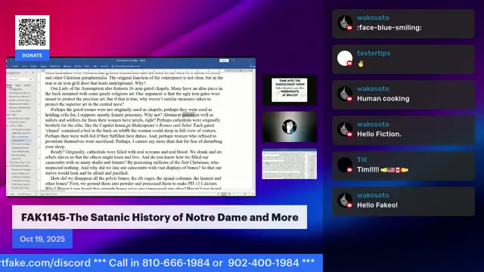Select the Headings tab in Navigation pane

[9, 85]
